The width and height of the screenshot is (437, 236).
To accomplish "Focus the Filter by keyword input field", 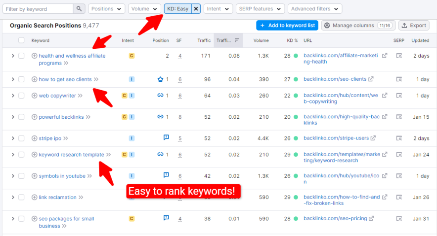I will 38,9.
